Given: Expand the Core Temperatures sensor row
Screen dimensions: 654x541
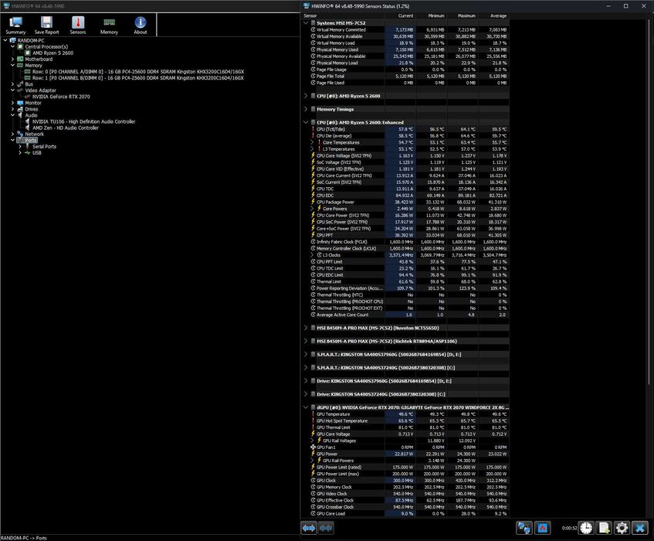Looking at the screenshot, I should [312, 142].
